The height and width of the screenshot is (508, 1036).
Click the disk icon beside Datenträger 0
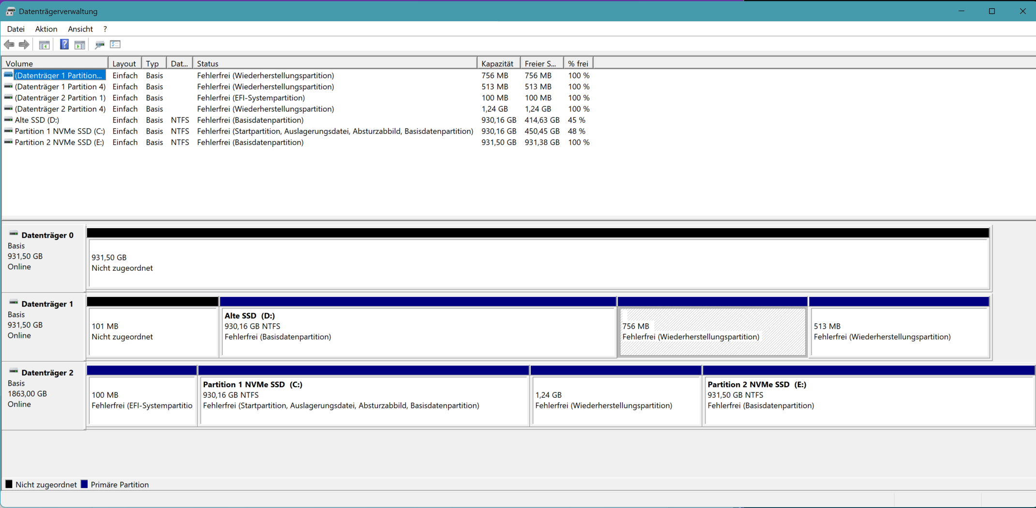pyautogui.click(x=14, y=234)
